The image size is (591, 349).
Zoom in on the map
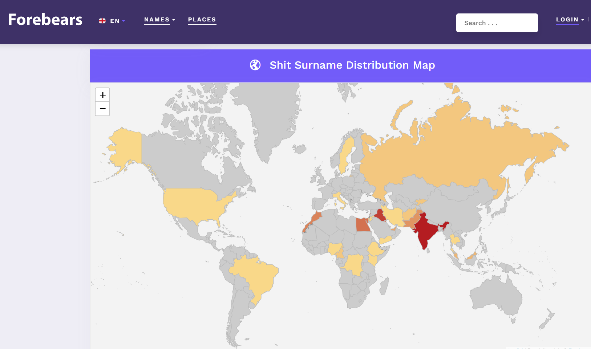102,95
